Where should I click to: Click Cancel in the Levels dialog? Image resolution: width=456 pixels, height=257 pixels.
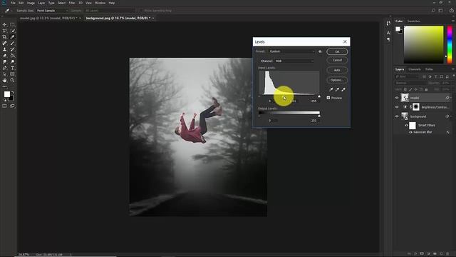tap(337, 60)
